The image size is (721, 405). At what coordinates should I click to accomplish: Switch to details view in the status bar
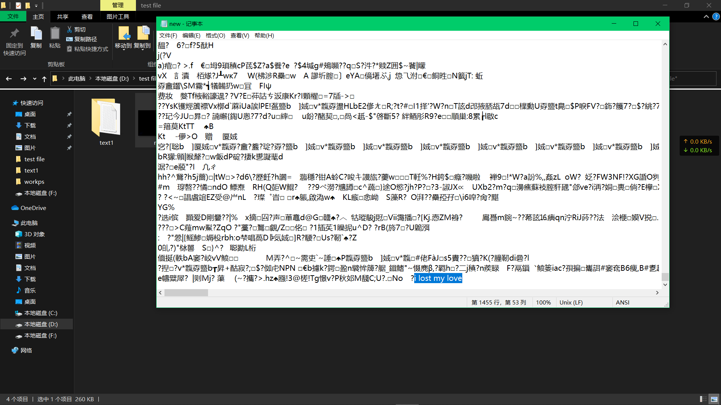tap(703, 399)
